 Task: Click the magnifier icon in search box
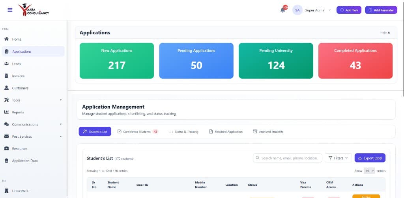pos(257,158)
